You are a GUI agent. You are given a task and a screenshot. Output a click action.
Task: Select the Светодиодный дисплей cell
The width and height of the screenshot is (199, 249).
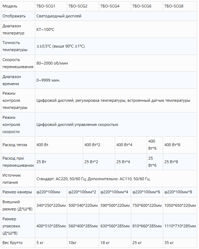click(116, 16)
